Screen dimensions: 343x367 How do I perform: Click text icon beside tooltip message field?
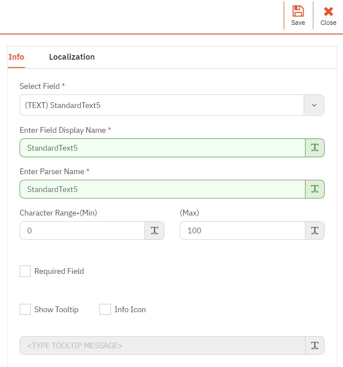pos(315,345)
